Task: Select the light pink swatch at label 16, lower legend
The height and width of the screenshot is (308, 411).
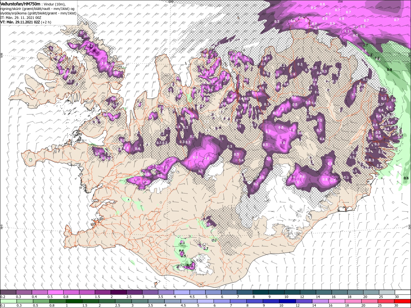Action: (336, 301)
